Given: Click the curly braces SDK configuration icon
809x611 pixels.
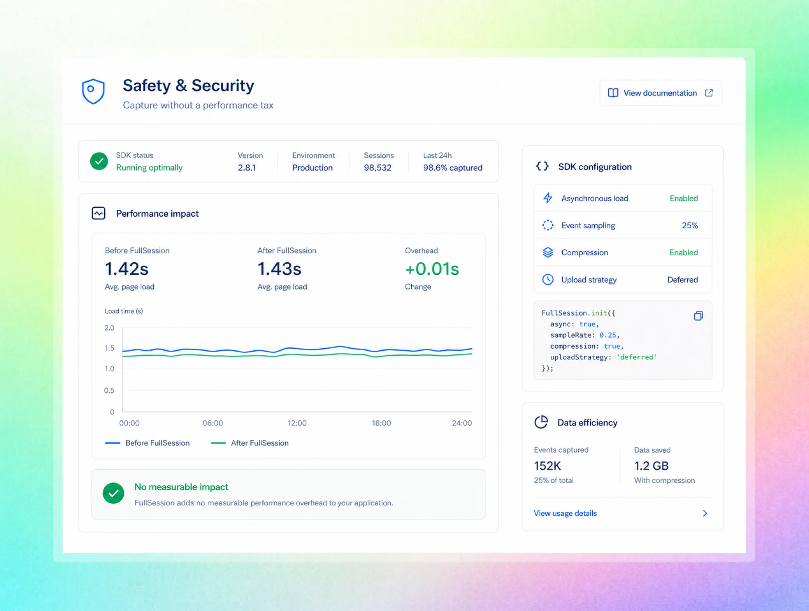Looking at the screenshot, I should pos(542,166).
